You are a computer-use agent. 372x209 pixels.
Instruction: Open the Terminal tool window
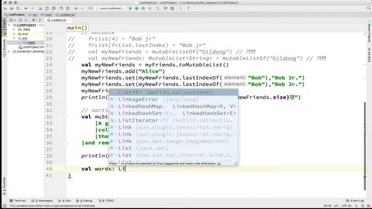pyautogui.click(x=17, y=201)
